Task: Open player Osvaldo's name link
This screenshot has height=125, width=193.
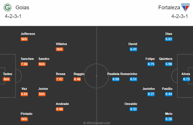Action: click(x=131, y=104)
